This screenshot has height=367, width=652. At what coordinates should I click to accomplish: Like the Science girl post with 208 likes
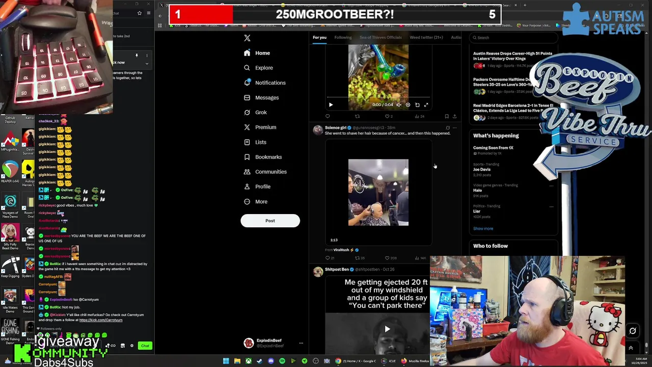click(391, 258)
